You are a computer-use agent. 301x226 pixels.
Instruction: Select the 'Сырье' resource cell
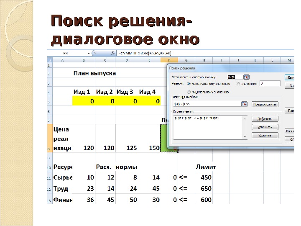click(x=63, y=177)
